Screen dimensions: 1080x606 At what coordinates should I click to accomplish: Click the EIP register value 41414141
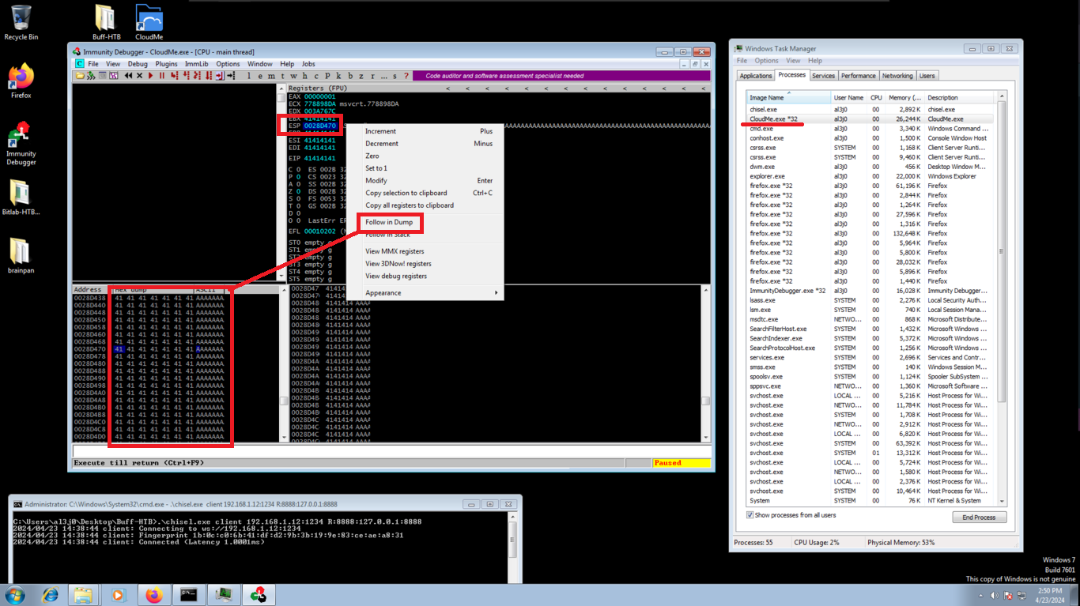click(x=320, y=159)
